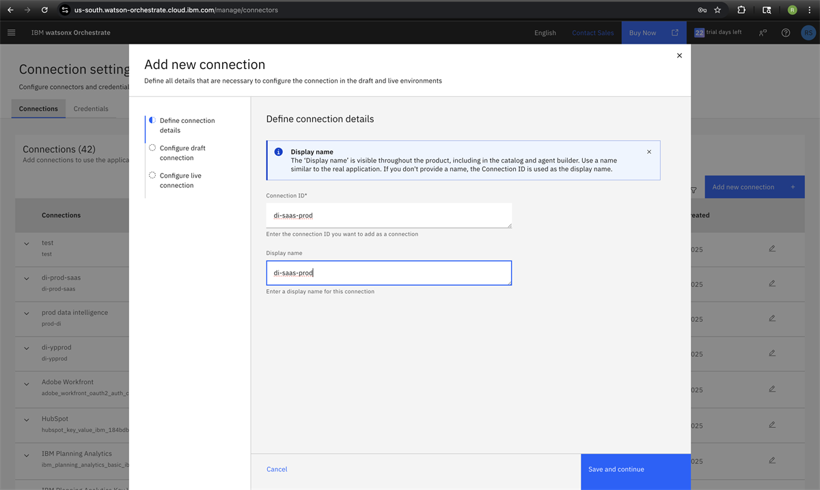Click Add new connection button
Screen dimensions: 820x490
coord(754,187)
